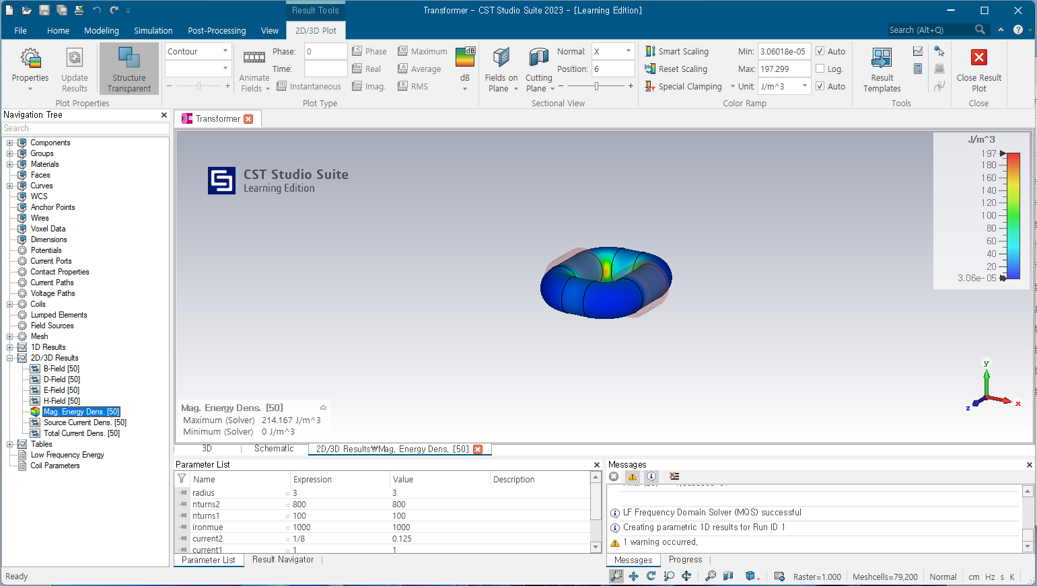
Task: Click the print icon in quick toolbar
Action: click(x=79, y=10)
